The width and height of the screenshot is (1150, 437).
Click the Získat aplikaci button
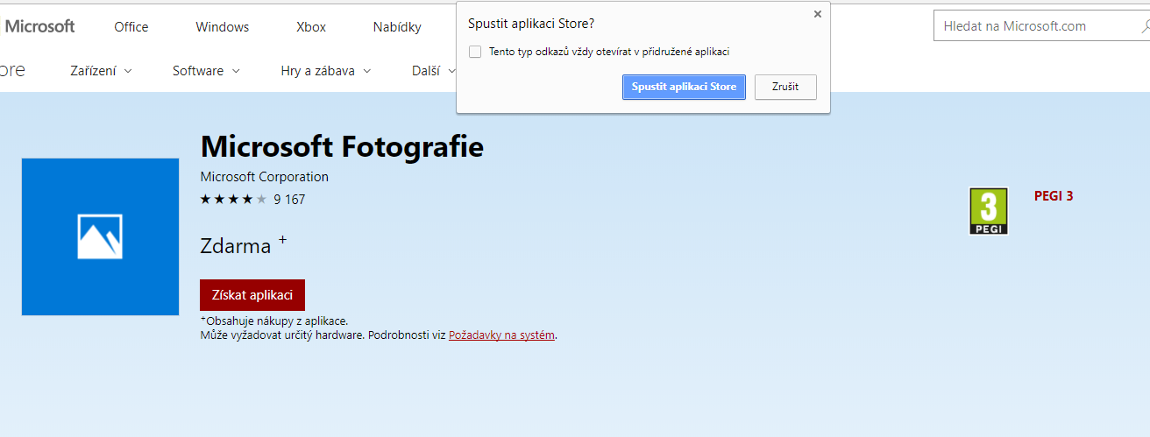click(252, 295)
